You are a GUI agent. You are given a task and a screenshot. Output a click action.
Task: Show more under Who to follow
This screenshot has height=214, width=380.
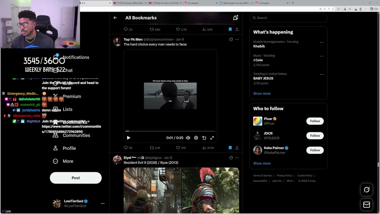click(x=262, y=163)
